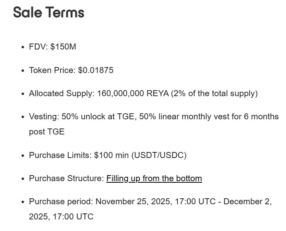This screenshot has height=231, width=286.
Task: Click the bullet point beside Allocated Supply
Action: (x=23, y=94)
